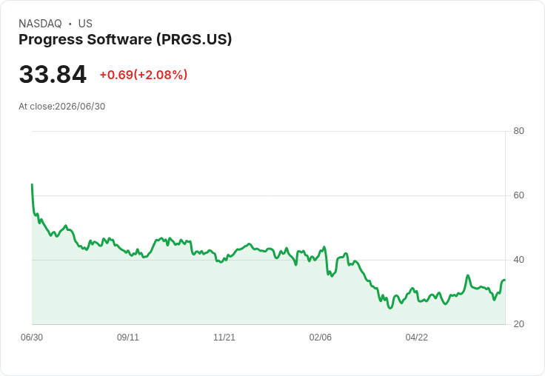Click the 20 price axis label

tap(518, 324)
